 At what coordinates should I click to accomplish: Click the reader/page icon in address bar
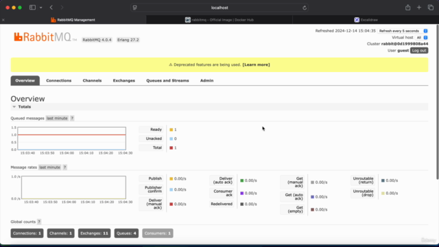point(135,8)
